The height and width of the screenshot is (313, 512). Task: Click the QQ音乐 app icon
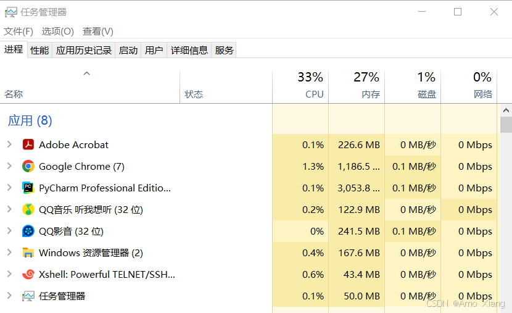click(28, 209)
